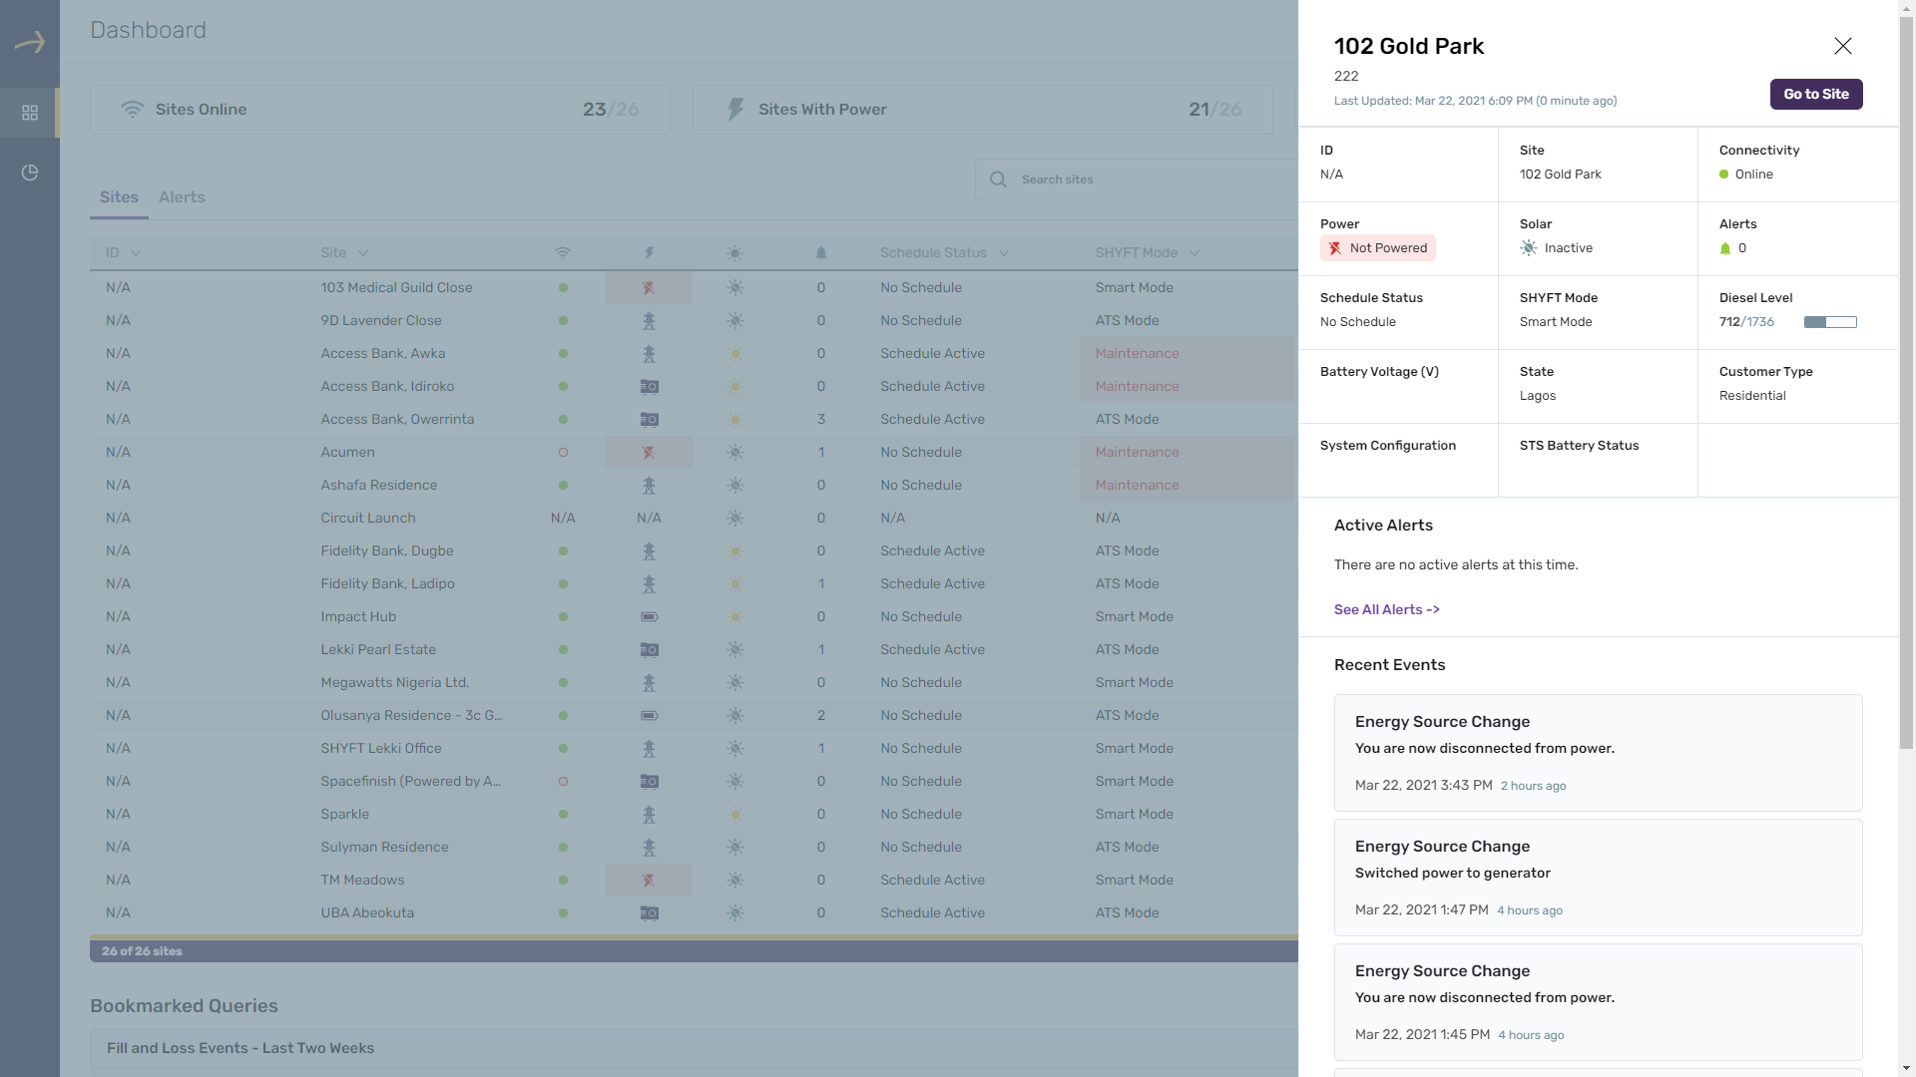1916x1077 pixels.
Task: Expand the SHYFT Mode column dropdown
Action: coord(1195,253)
